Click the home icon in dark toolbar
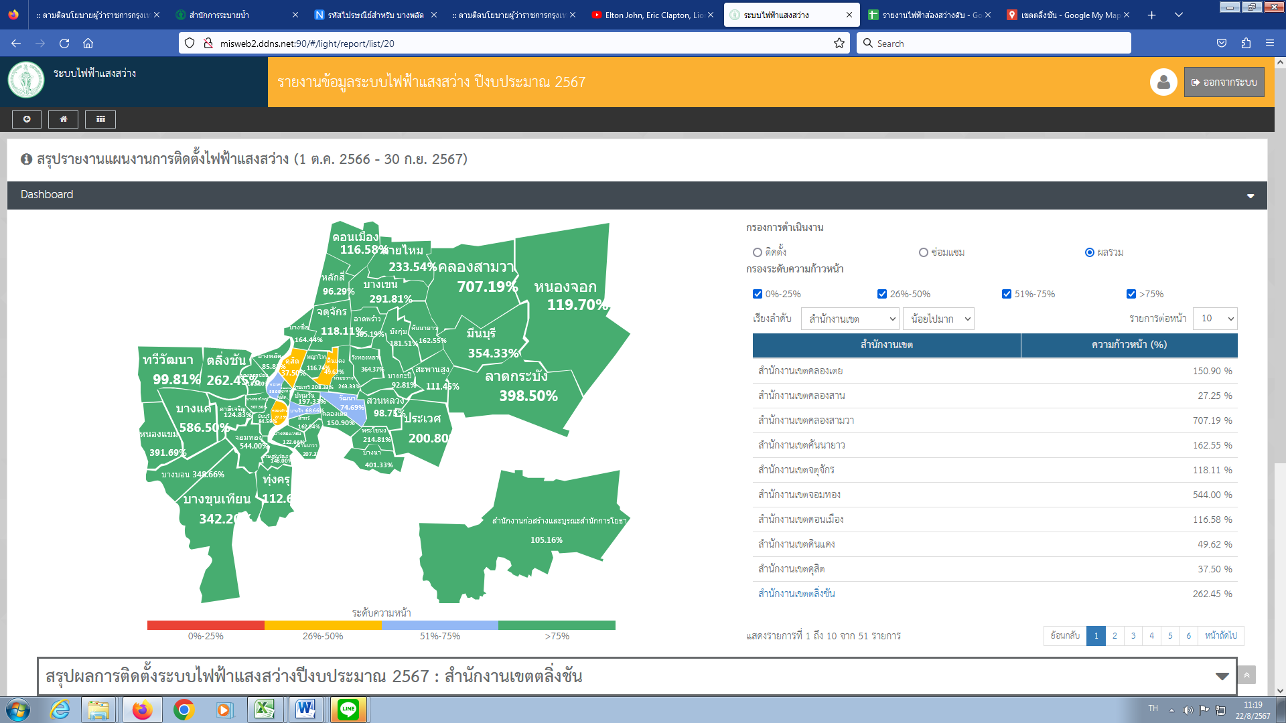This screenshot has width=1286, height=723. tap(64, 119)
